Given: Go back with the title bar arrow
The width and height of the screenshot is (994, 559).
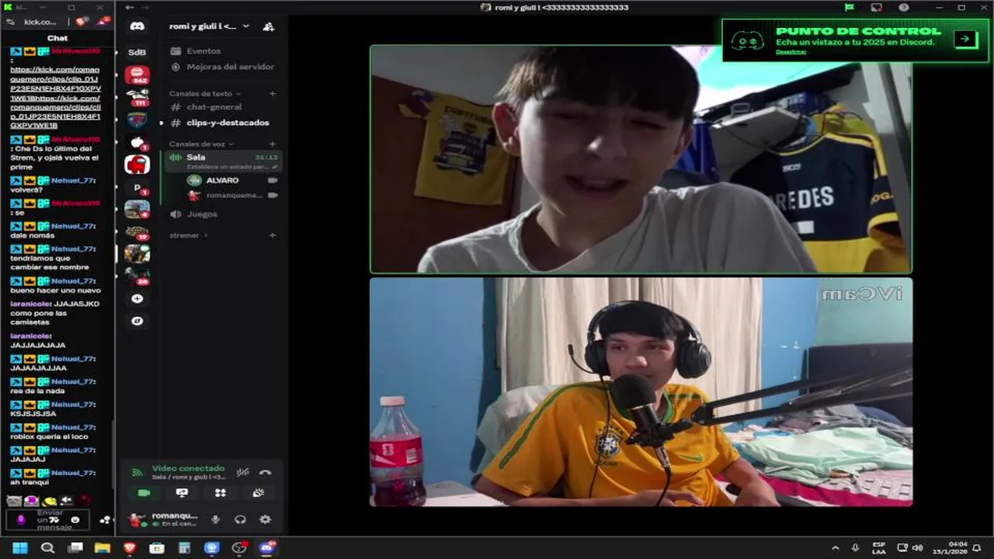Looking at the screenshot, I should (130, 7).
